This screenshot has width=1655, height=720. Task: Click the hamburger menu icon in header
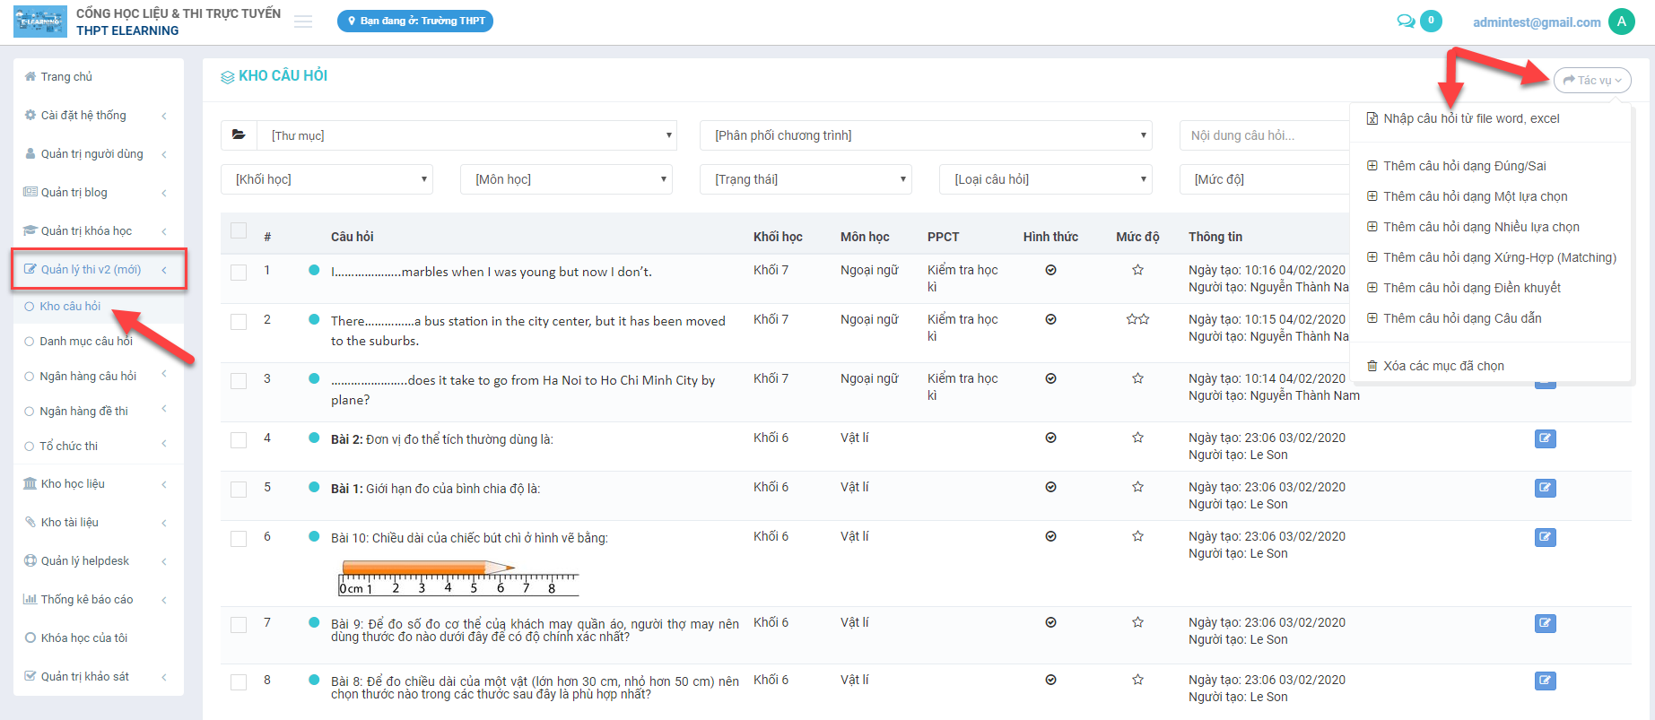pos(303,22)
